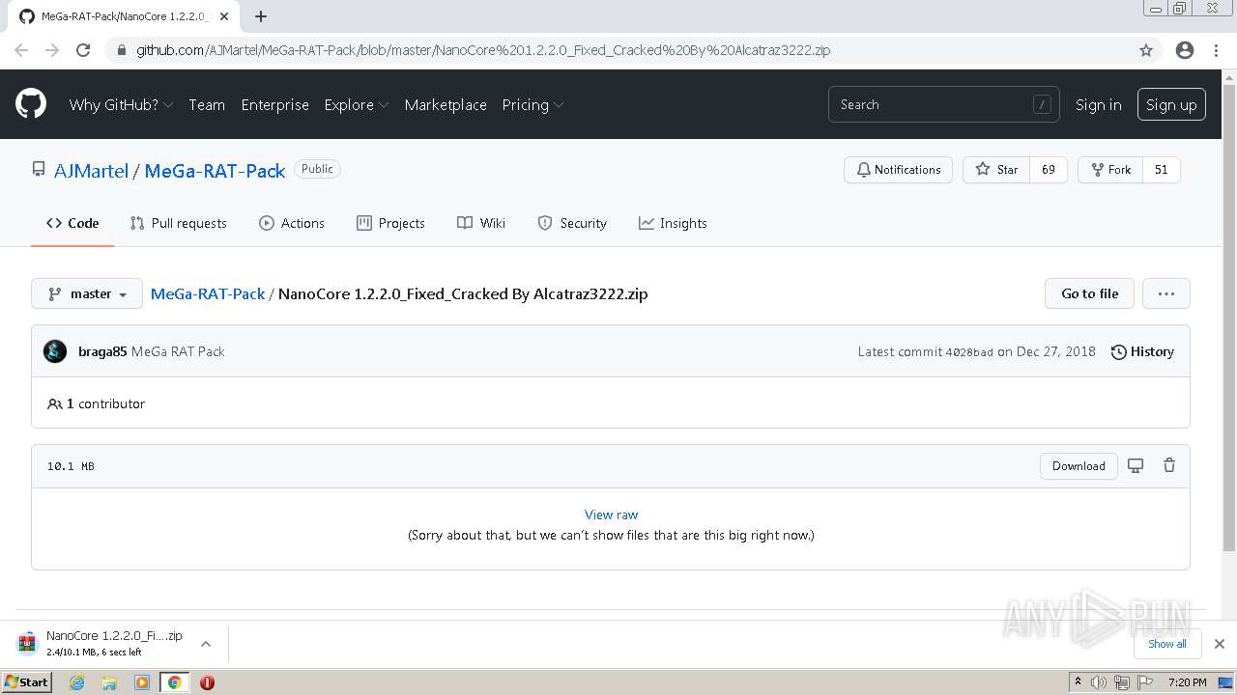This screenshot has height=695, width=1237.
Task: Click Show all downloads button
Action: (1166, 644)
